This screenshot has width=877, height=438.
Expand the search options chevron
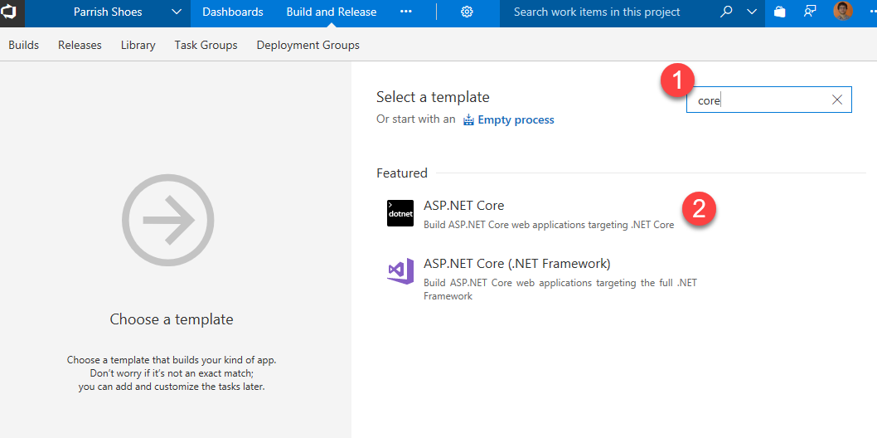[x=752, y=12]
